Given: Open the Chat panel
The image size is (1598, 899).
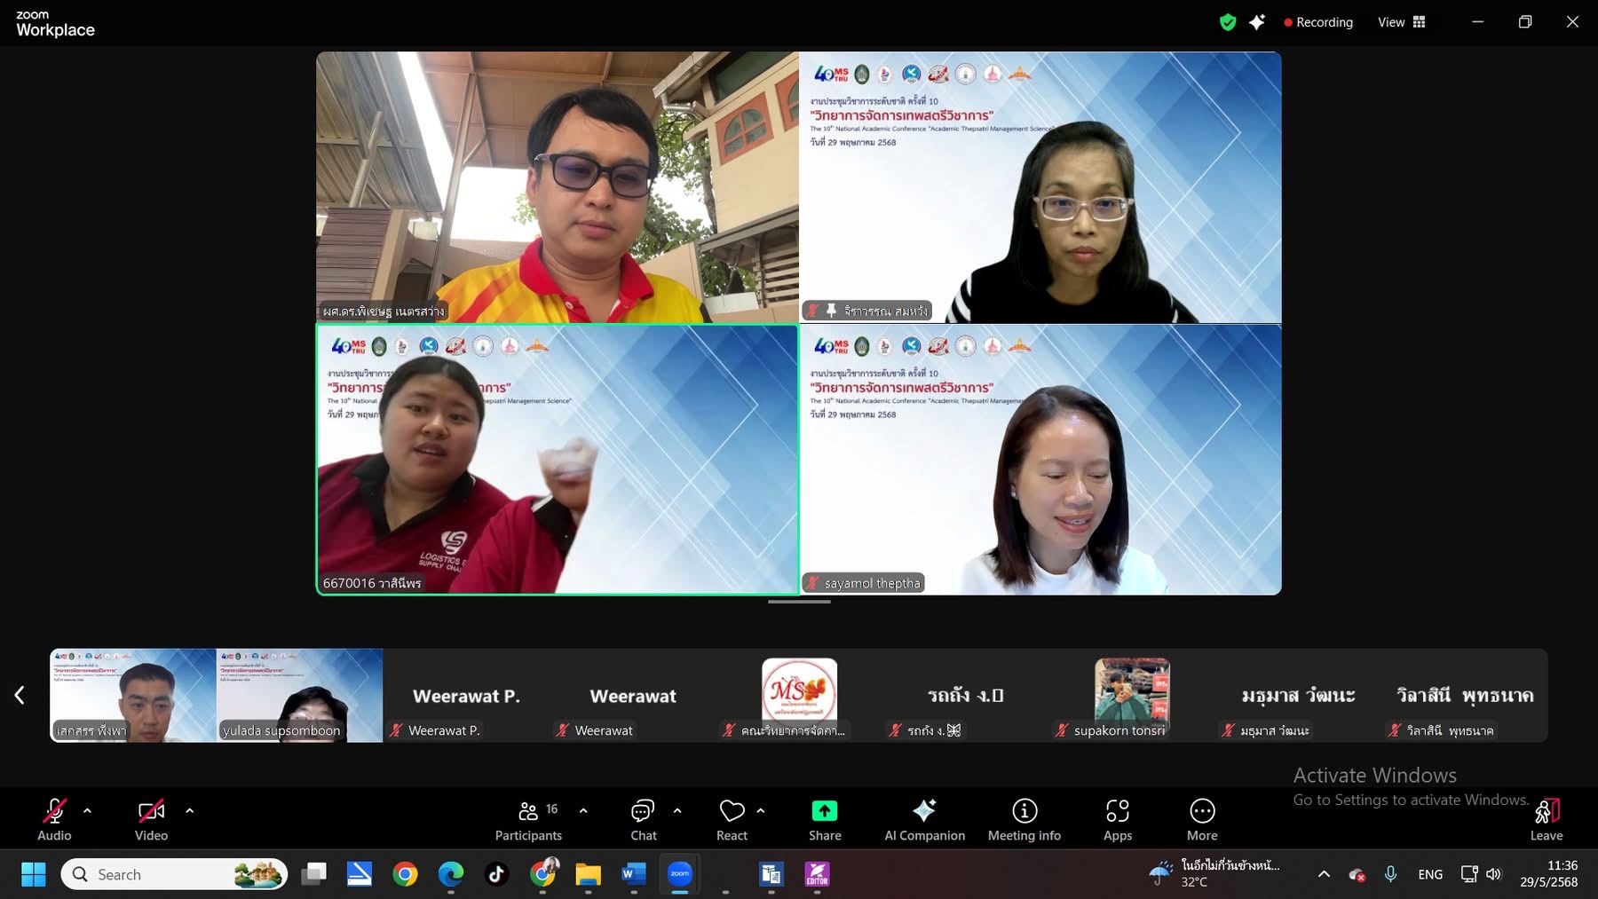Looking at the screenshot, I should [643, 820].
